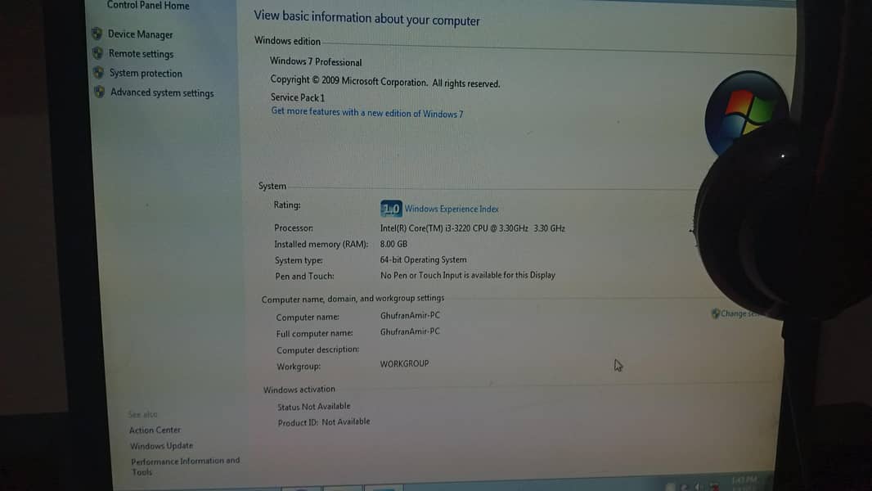This screenshot has width=872, height=491.
Task: Open Windows Update link
Action: pyautogui.click(x=161, y=446)
